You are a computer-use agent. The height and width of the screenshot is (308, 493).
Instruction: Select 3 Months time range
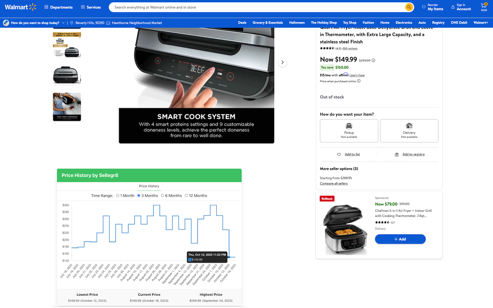(139, 196)
